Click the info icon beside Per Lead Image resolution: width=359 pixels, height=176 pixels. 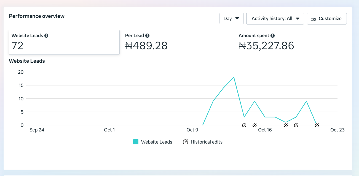click(x=147, y=35)
